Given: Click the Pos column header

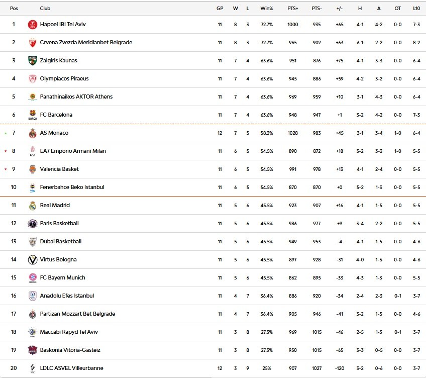Looking at the screenshot, I should [14, 9].
